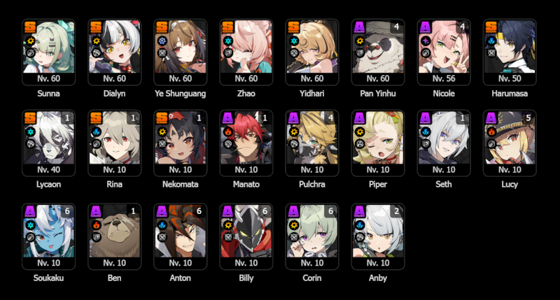Click the A-rank badge on Pan Yinhu
Screen dimensions: 560x300
coord(359,27)
